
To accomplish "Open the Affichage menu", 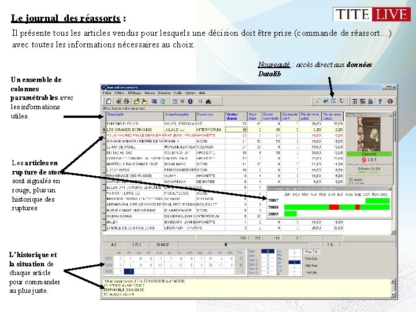I will [x=134, y=93].
